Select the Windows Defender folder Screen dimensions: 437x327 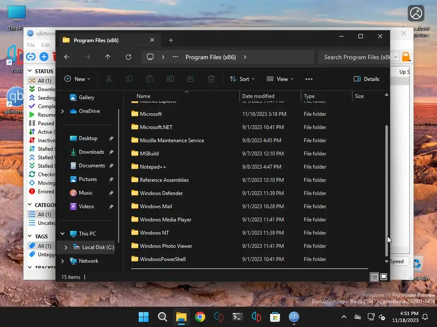(161, 193)
